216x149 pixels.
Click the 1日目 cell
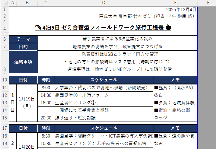click(13, 103)
